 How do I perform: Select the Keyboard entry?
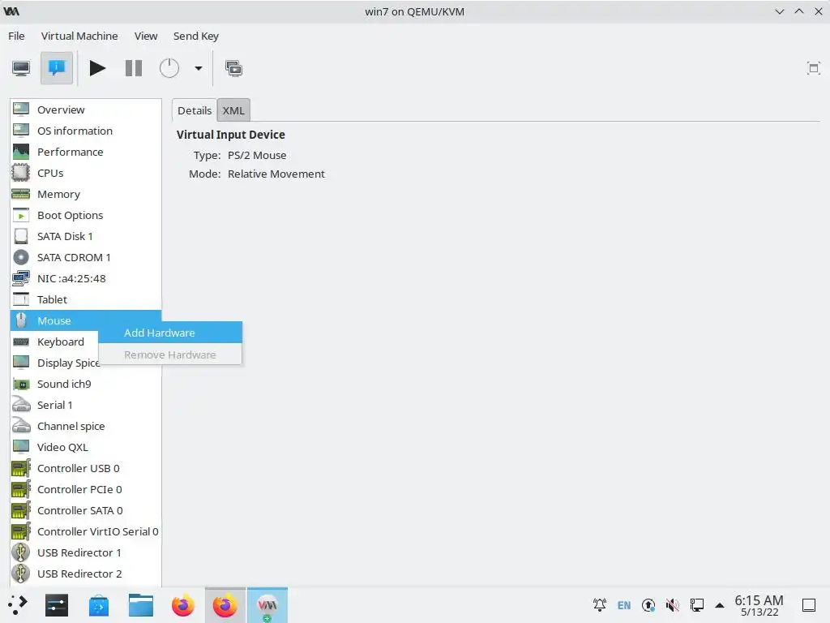pyautogui.click(x=54, y=342)
